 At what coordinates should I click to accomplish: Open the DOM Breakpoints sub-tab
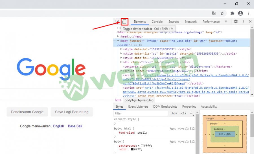(165, 107)
